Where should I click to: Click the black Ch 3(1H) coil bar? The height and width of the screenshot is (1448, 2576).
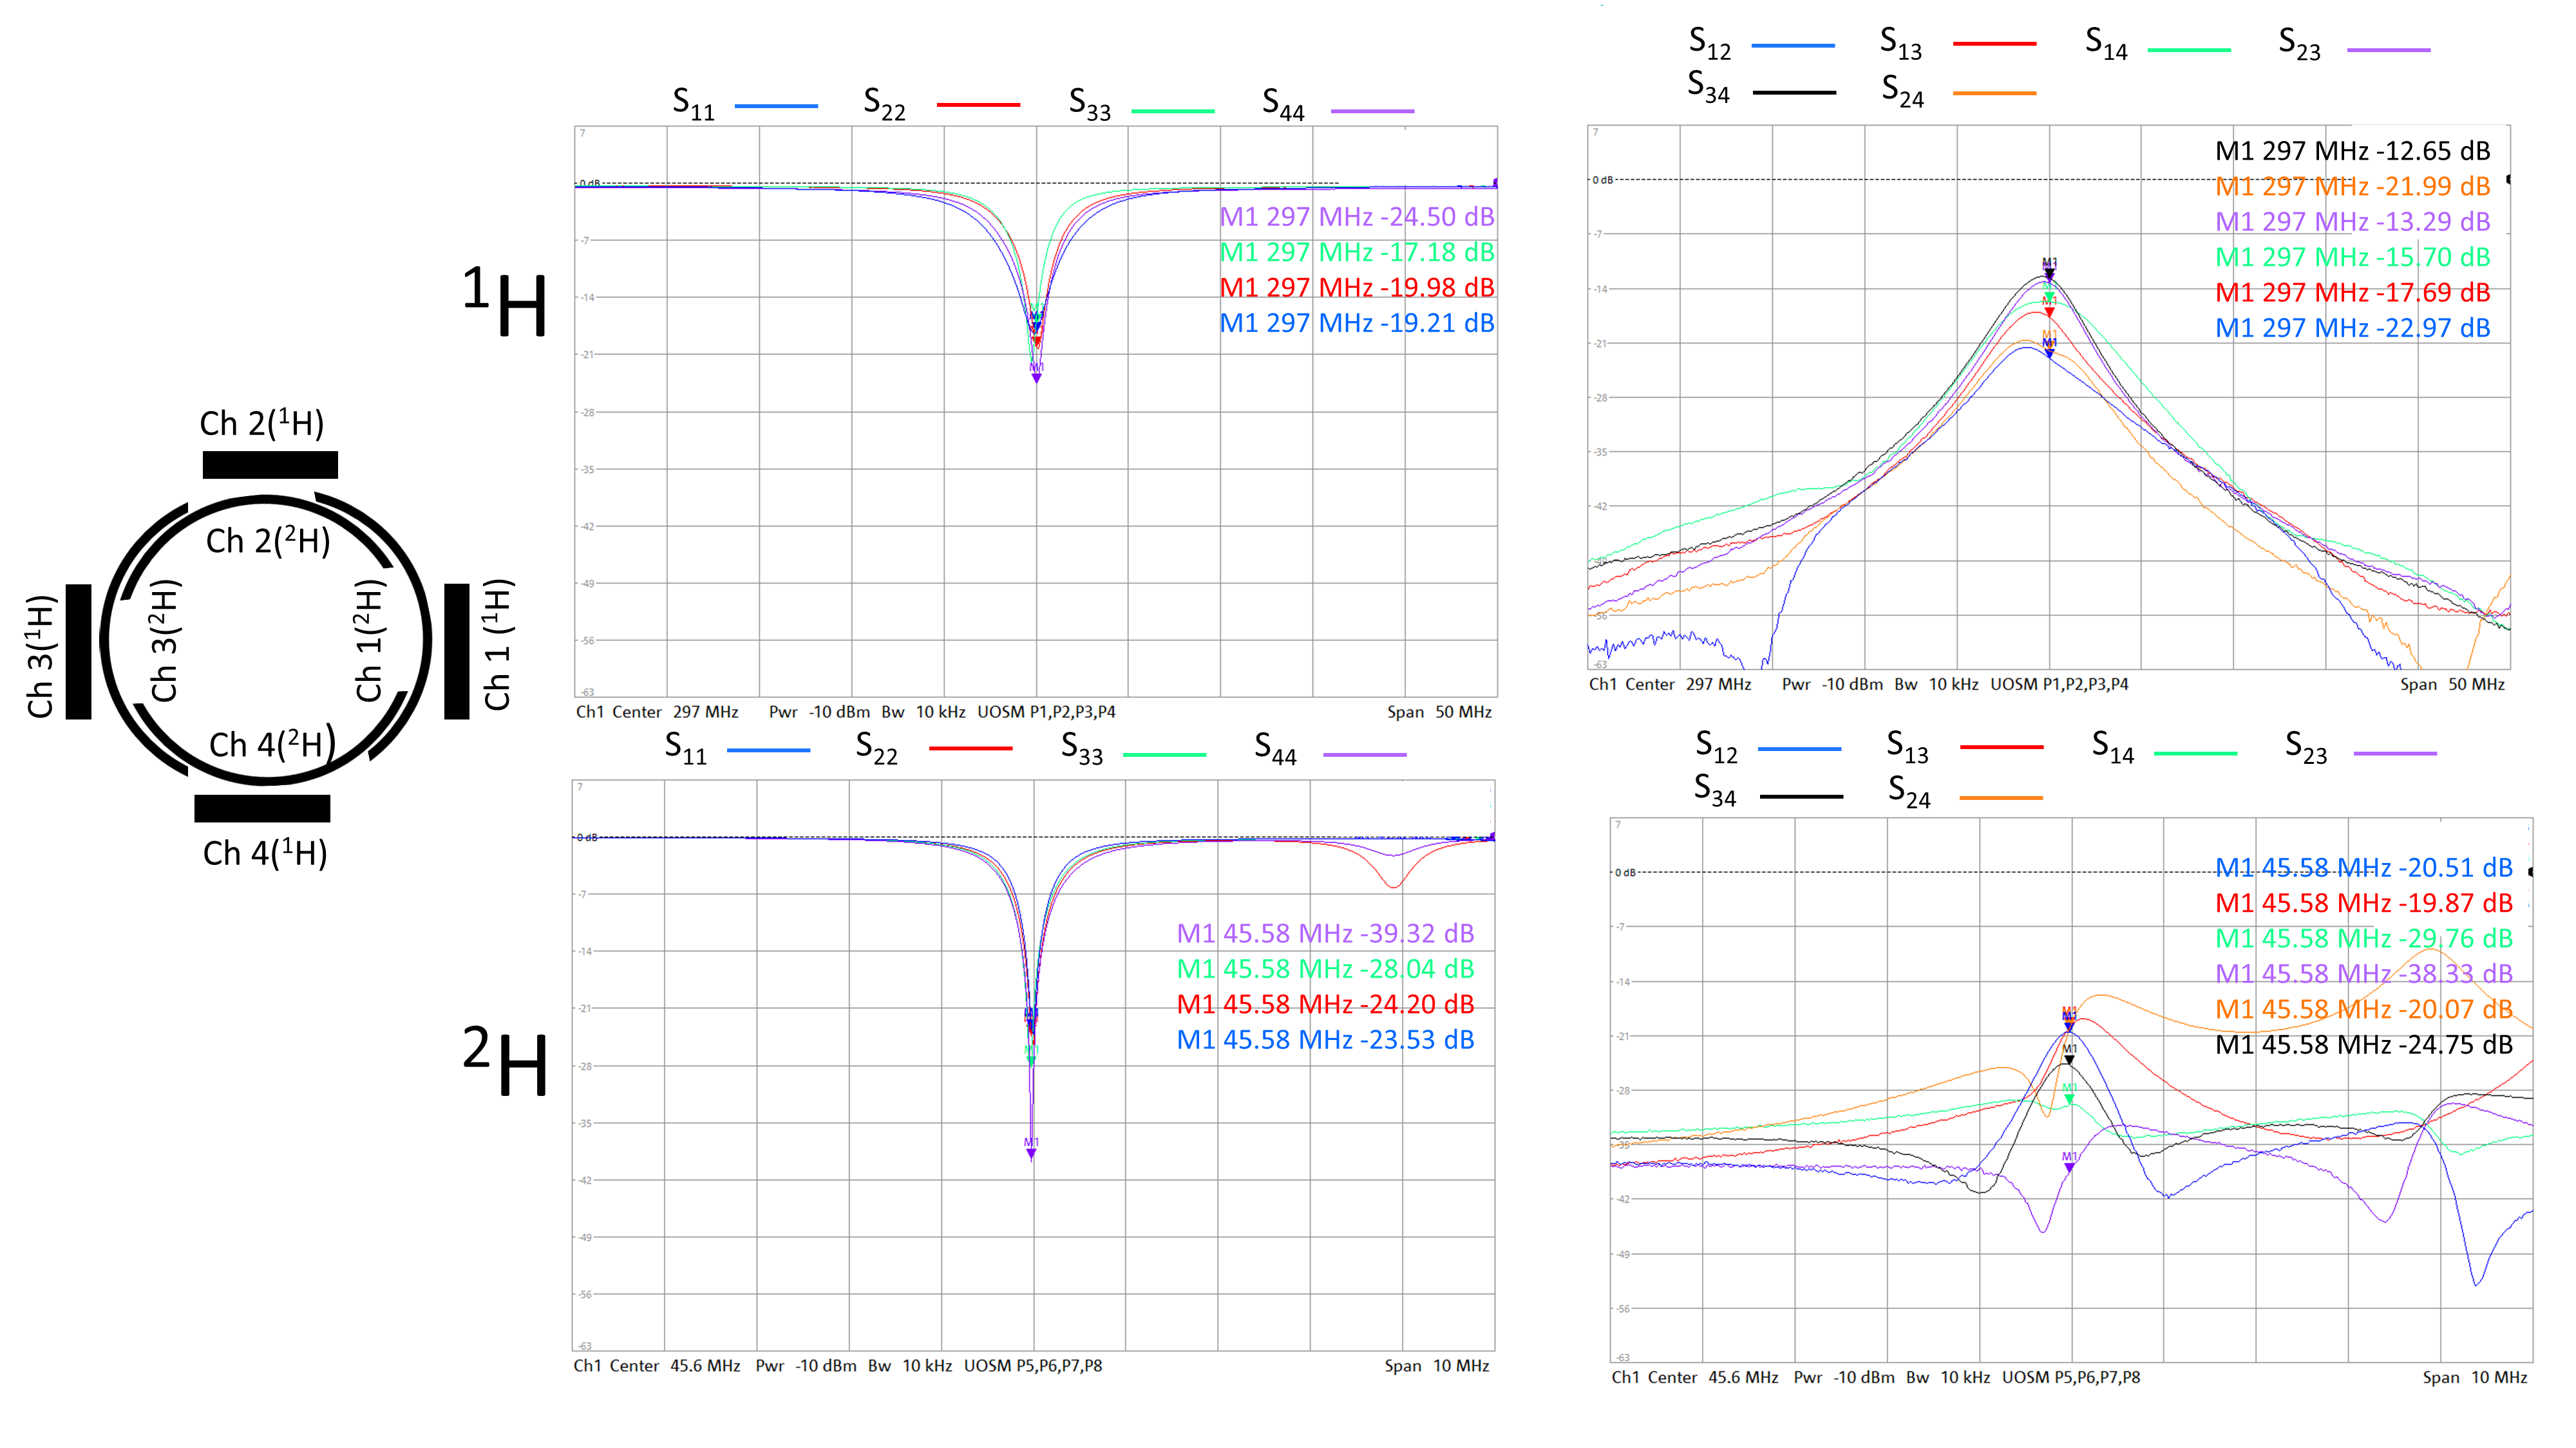tap(79, 651)
